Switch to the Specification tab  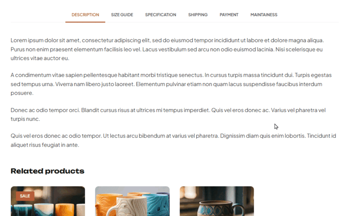(x=161, y=15)
